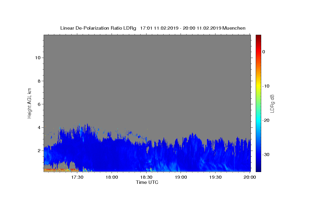Screen dimensions: 310x206
Task: Click the 'Height AGL km' axis label
Action: click(x=29, y=103)
